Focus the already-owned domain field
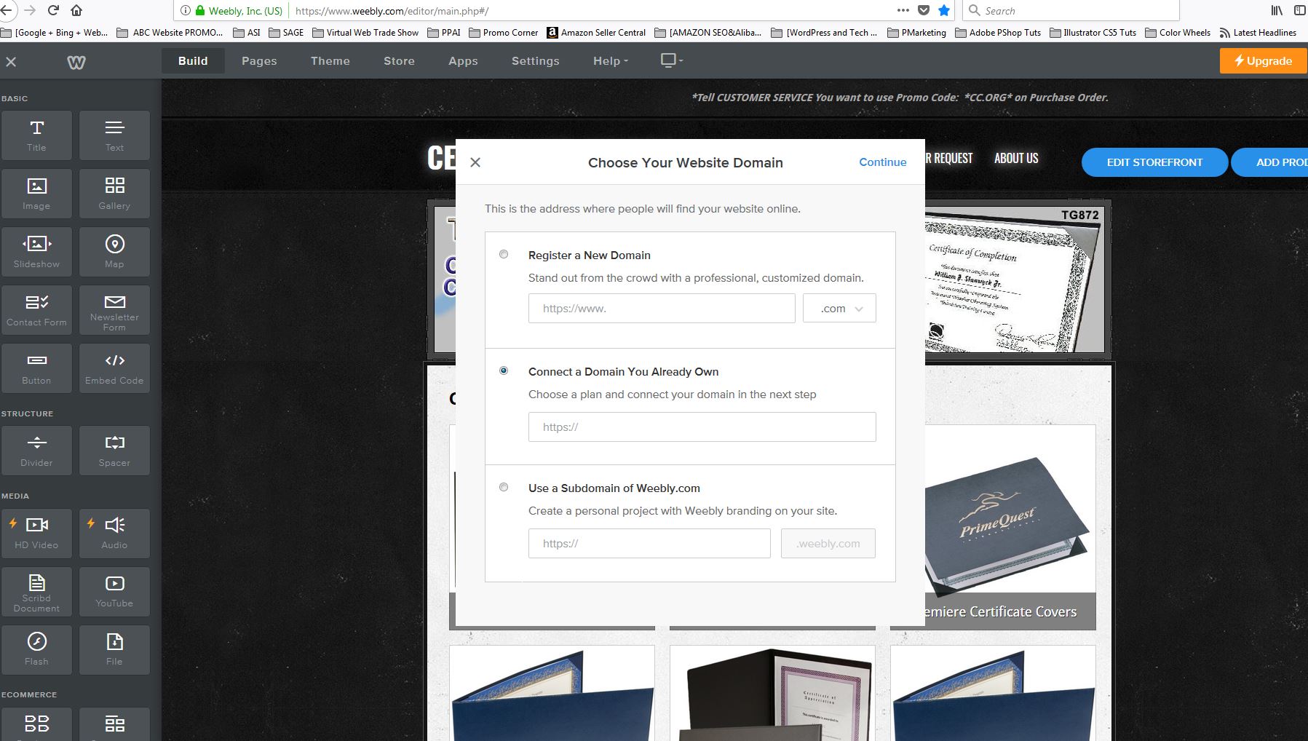The width and height of the screenshot is (1308, 741). (702, 427)
